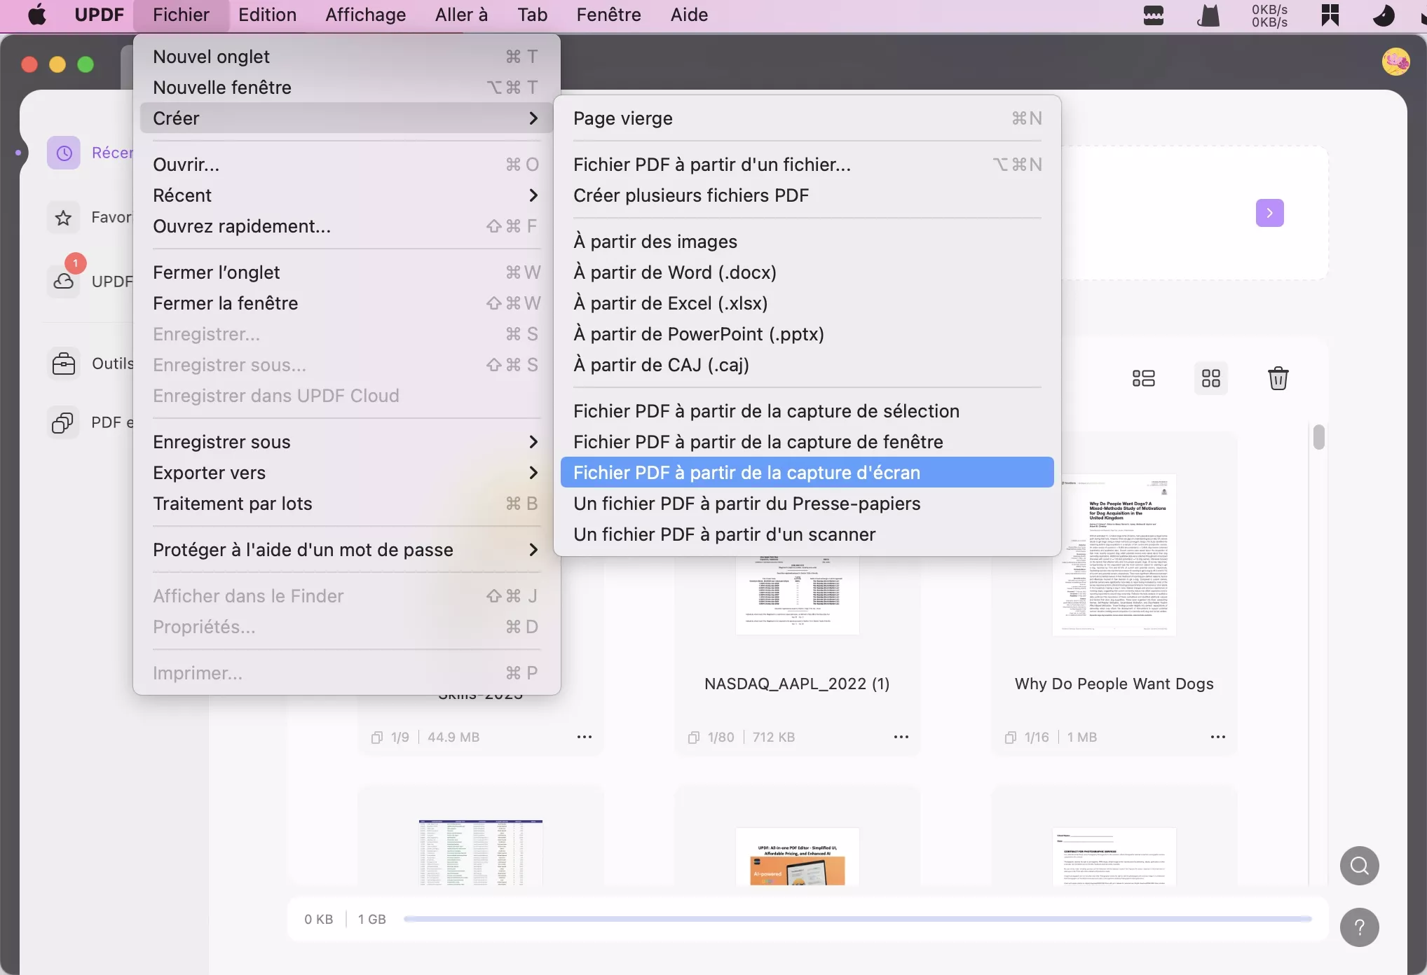Click the purple arrow button
The width and height of the screenshot is (1427, 975).
[1269, 213]
